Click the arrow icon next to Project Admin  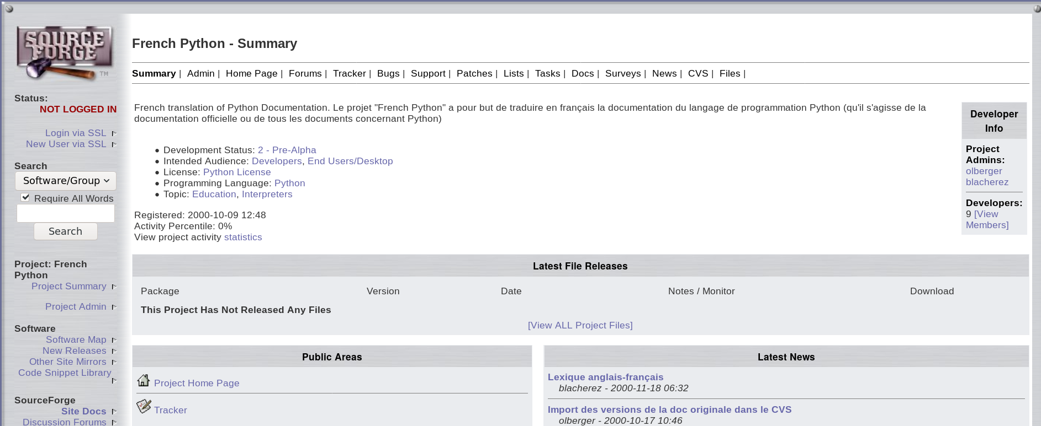click(x=114, y=307)
